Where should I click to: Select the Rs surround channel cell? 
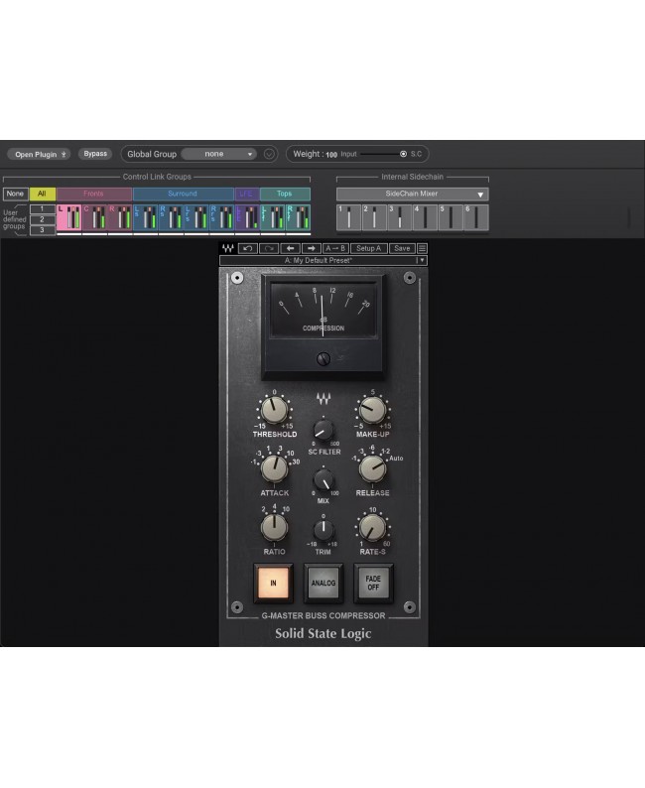pos(172,217)
